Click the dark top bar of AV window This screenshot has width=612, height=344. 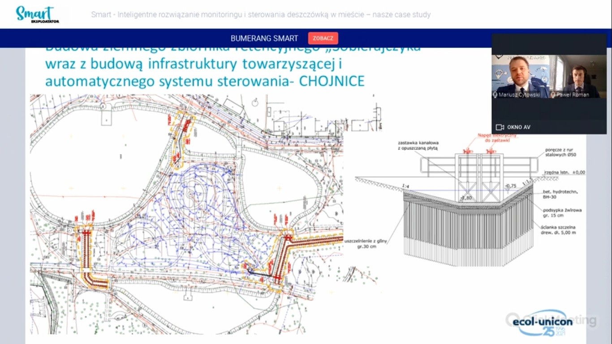coord(549,44)
